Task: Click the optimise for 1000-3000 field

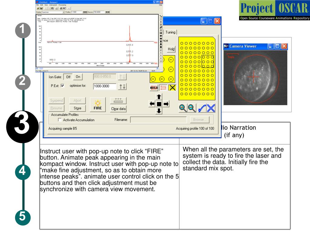Action: [x=105, y=86]
